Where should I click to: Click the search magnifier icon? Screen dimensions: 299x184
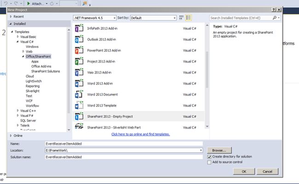(x=275, y=18)
